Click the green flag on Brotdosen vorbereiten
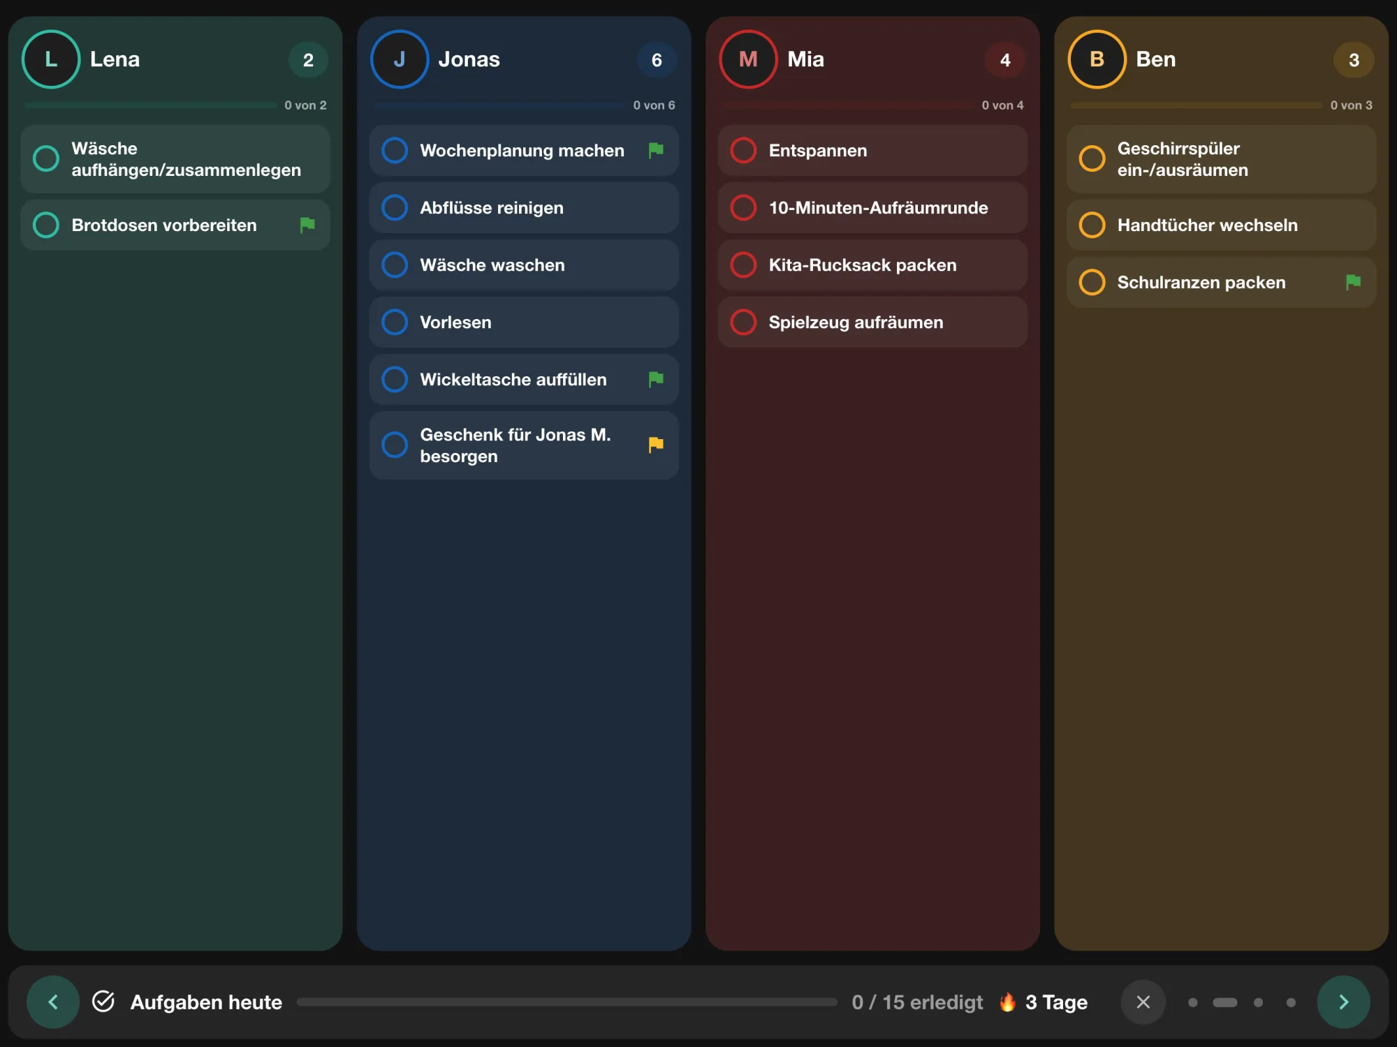This screenshot has width=1397, height=1047. (307, 225)
